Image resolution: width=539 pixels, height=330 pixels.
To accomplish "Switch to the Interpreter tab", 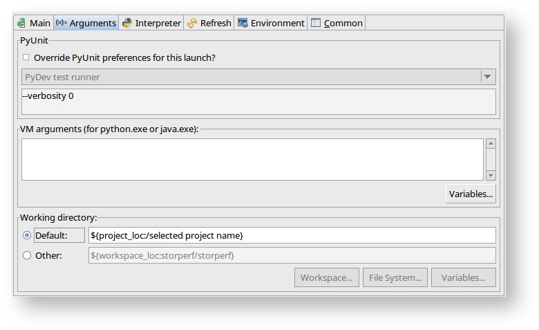I will 158,23.
